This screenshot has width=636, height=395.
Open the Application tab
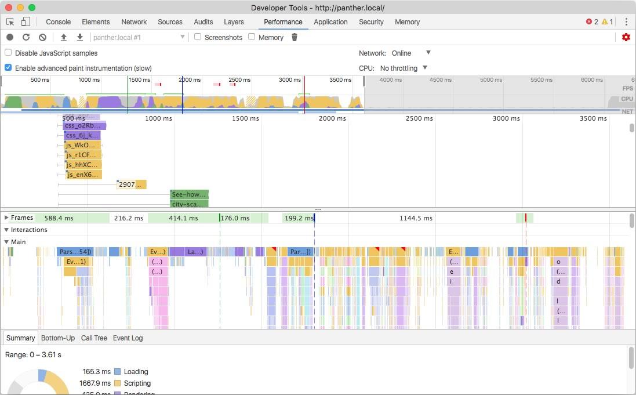point(330,22)
